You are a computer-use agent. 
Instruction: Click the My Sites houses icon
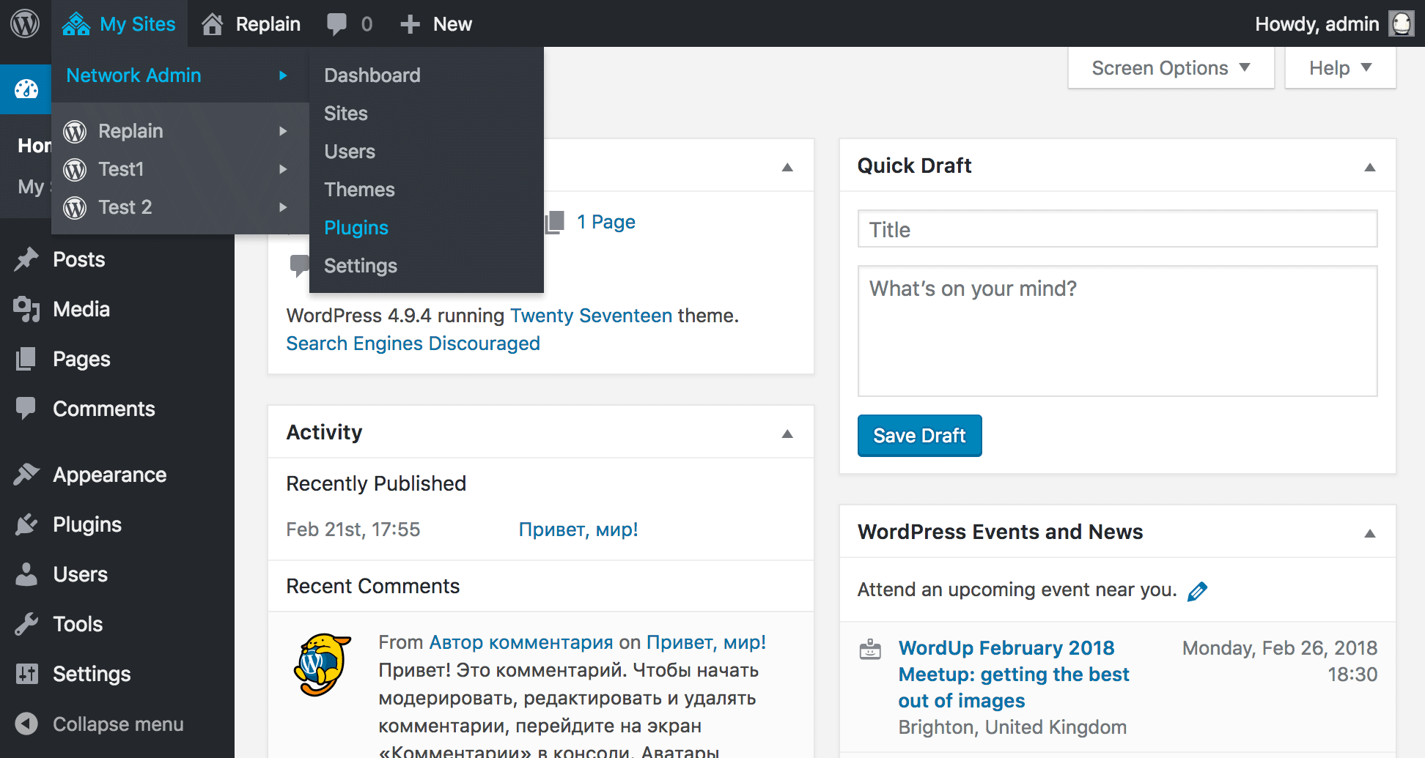[x=76, y=24]
